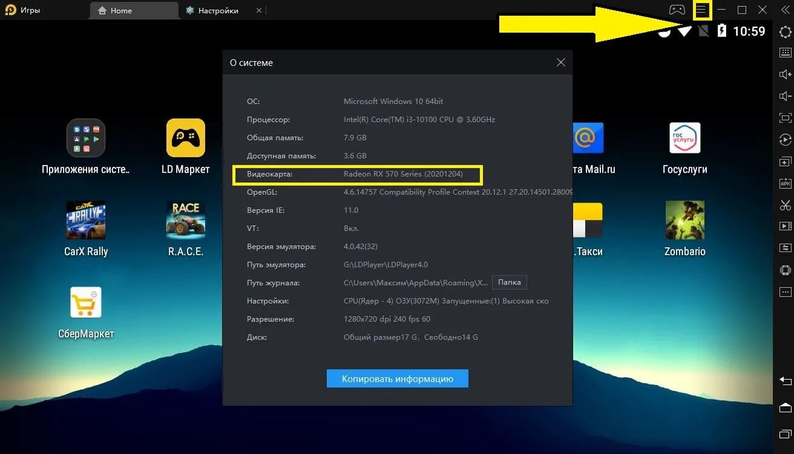Click the 10:59 clock in status bar
794x454 pixels.
[x=749, y=31]
